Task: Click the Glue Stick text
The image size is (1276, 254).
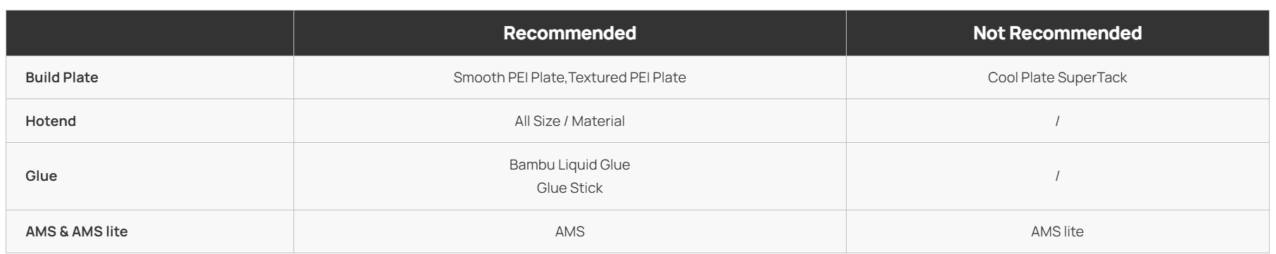Action: point(569,188)
